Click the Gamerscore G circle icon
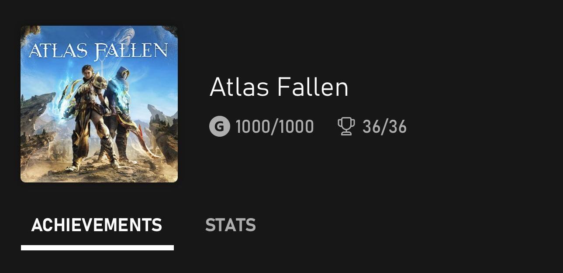Viewport: 563px width, 273px height. pyautogui.click(x=219, y=127)
